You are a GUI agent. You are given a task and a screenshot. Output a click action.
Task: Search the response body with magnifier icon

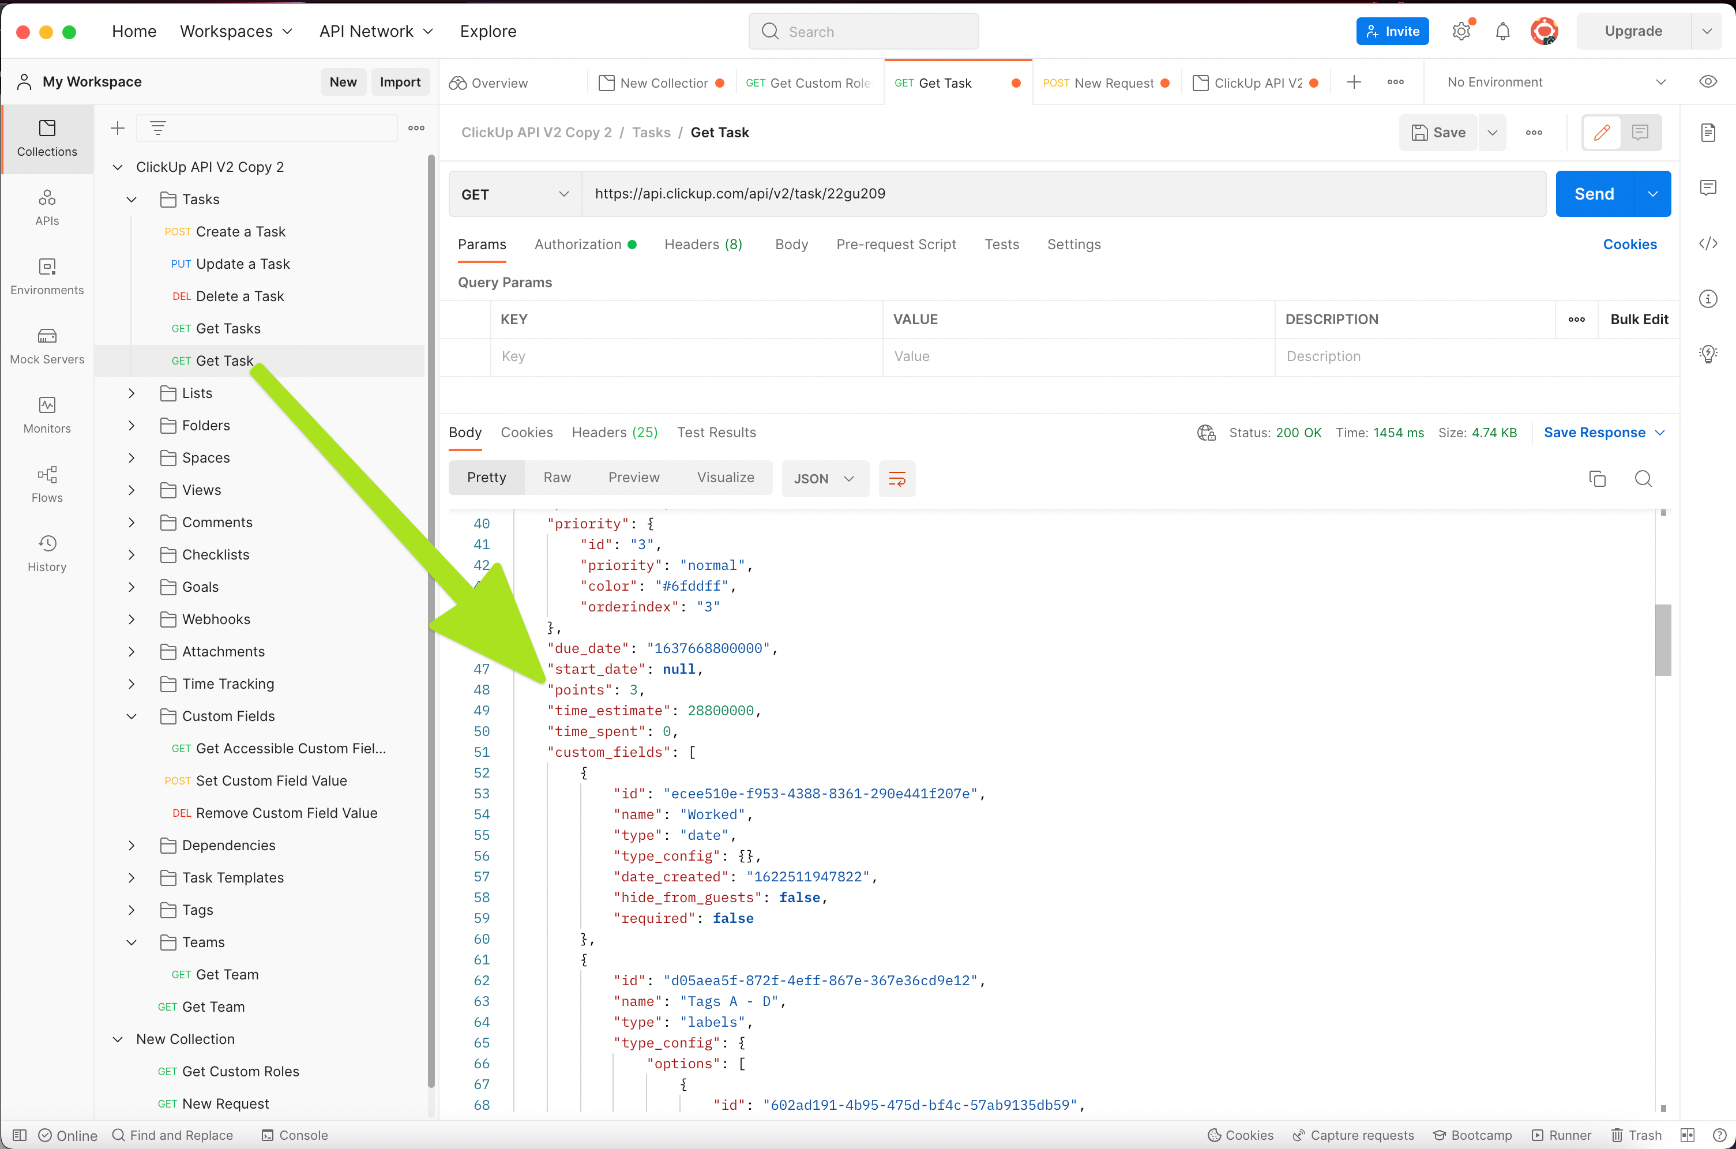[x=1643, y=479]
